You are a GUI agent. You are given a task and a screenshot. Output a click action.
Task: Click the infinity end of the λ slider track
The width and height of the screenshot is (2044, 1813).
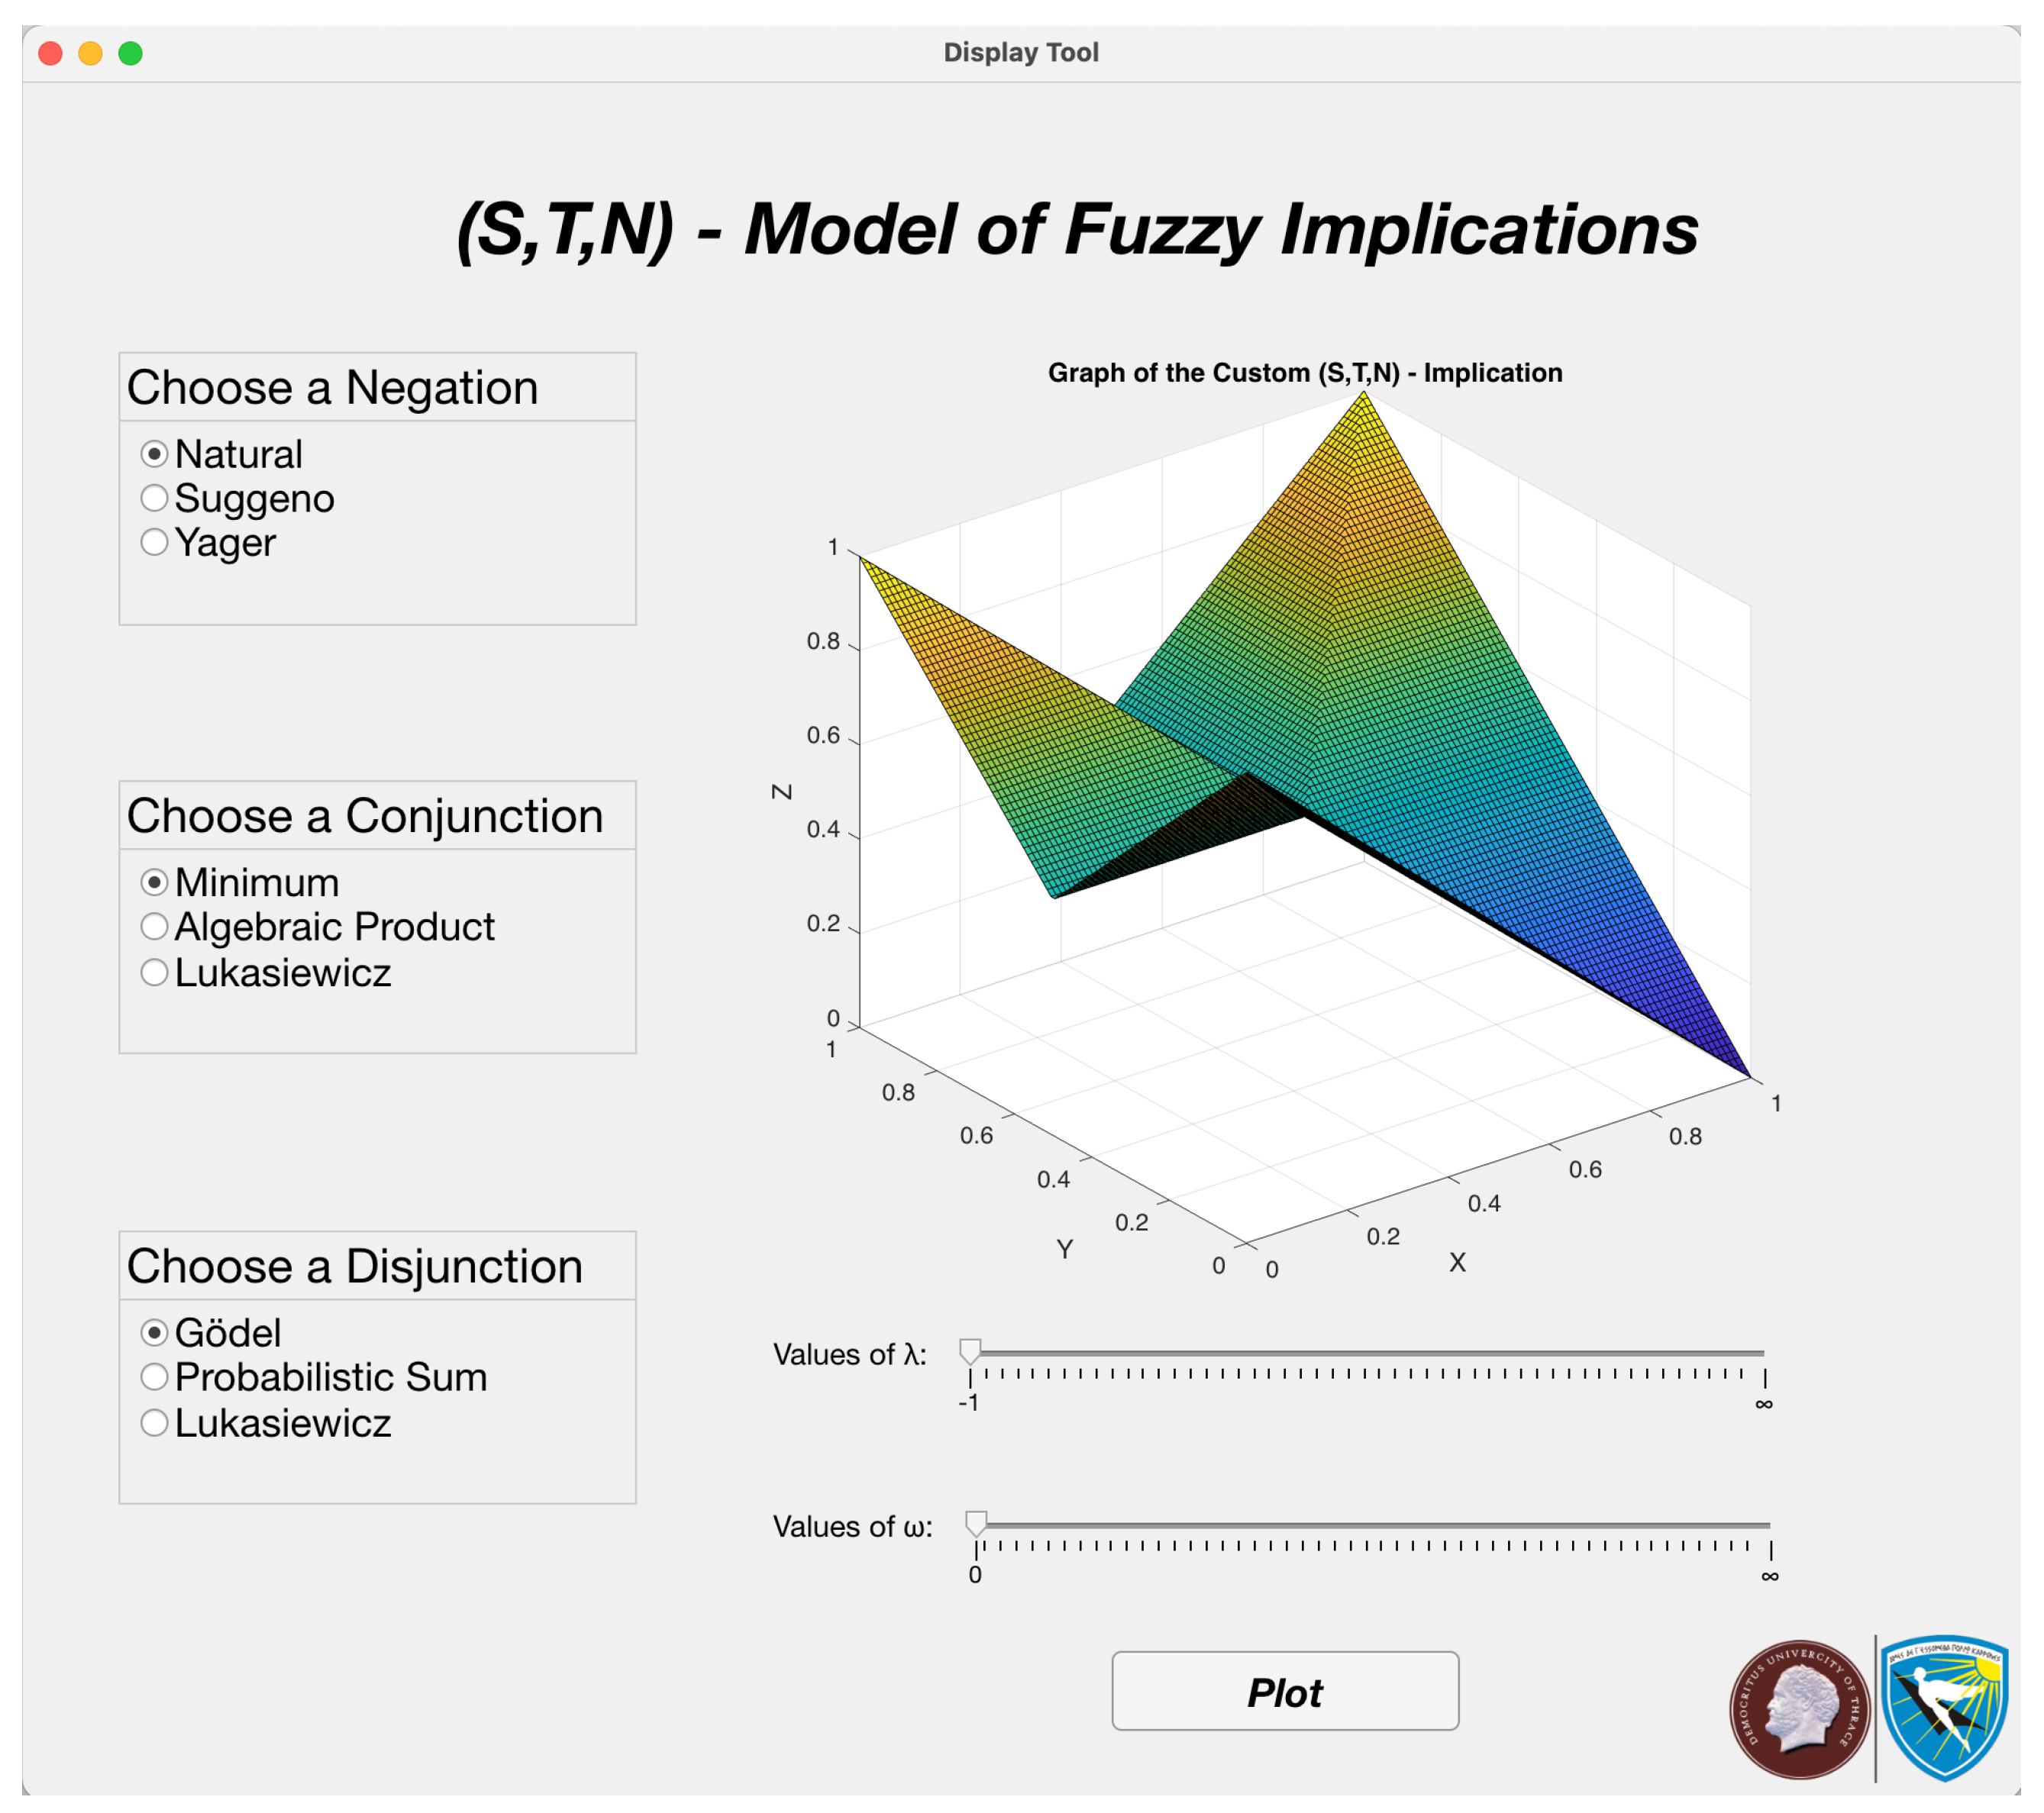point(1762,1353)
